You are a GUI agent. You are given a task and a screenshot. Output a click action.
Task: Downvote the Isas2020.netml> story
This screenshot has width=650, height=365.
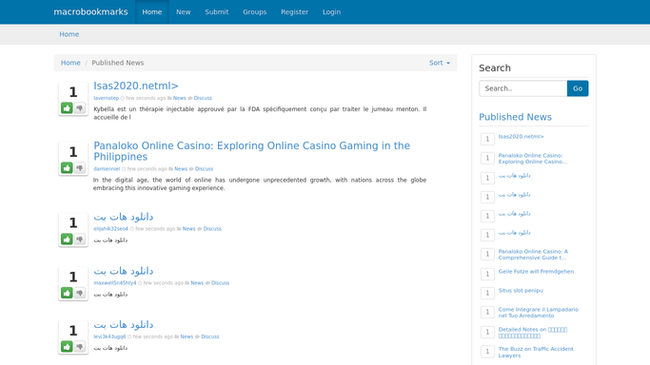click(80, 108)
